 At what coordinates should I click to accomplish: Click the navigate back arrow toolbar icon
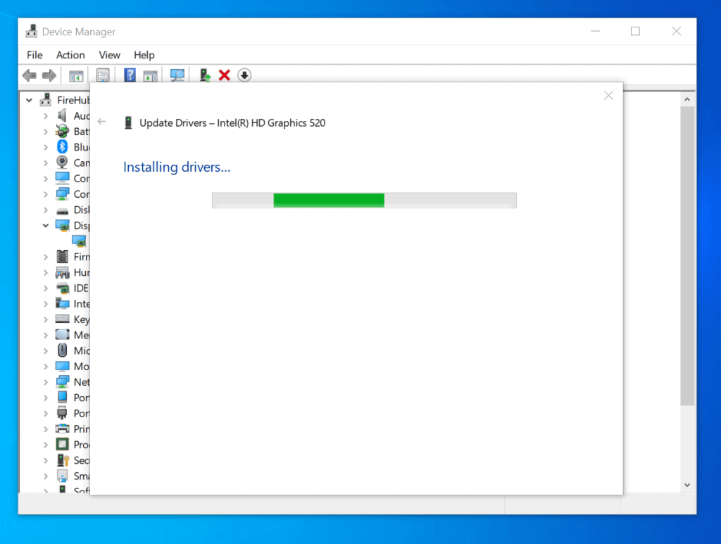(29, 75)
